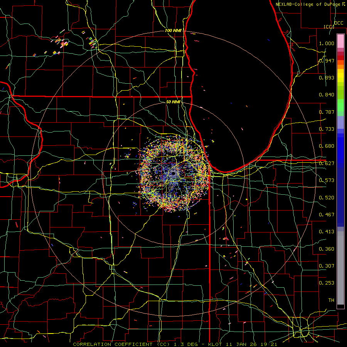Screen dimensions: 347x347
Task: Pick the 0.680 scale label
Action: pos(327,146)
